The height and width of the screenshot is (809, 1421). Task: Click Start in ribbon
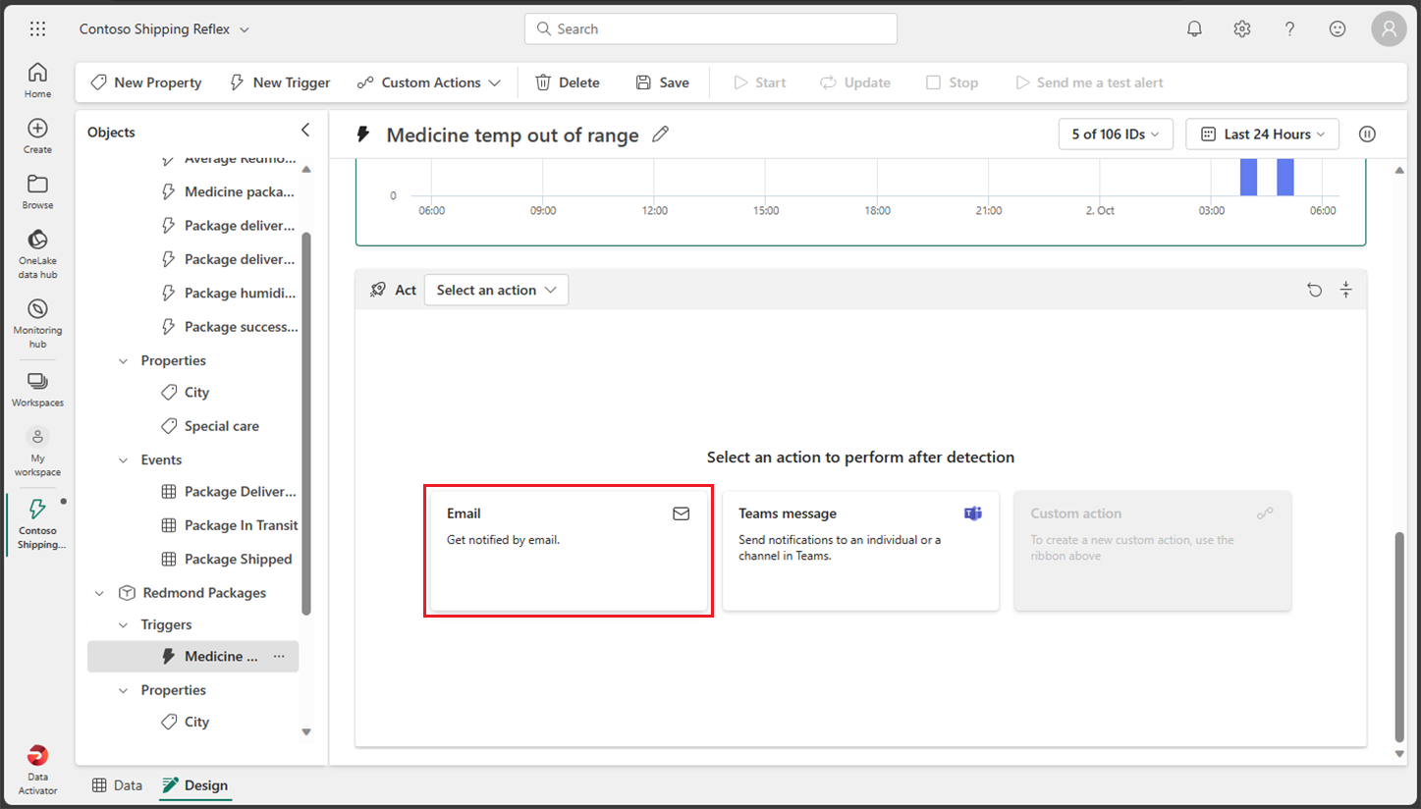pyautogui.click(x=760, y=82)
